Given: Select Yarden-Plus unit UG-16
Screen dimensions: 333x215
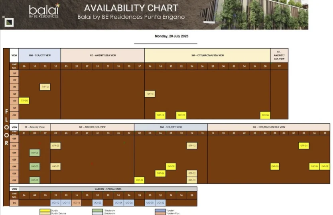Looking at the screenshot, I should point(77,203).
